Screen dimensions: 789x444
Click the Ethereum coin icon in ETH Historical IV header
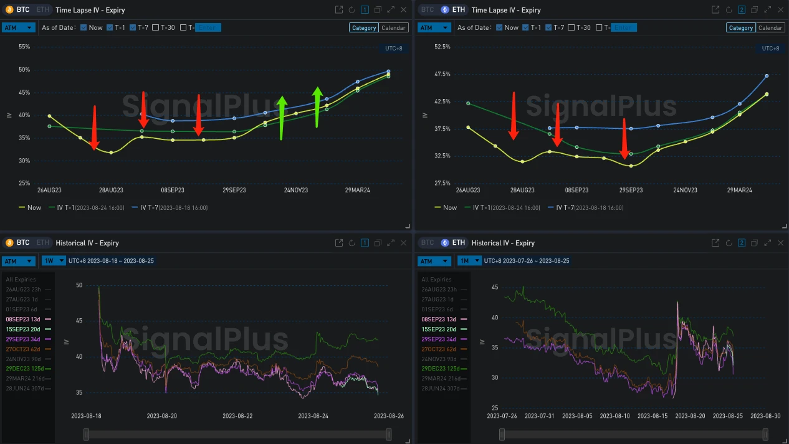[444, 243]
